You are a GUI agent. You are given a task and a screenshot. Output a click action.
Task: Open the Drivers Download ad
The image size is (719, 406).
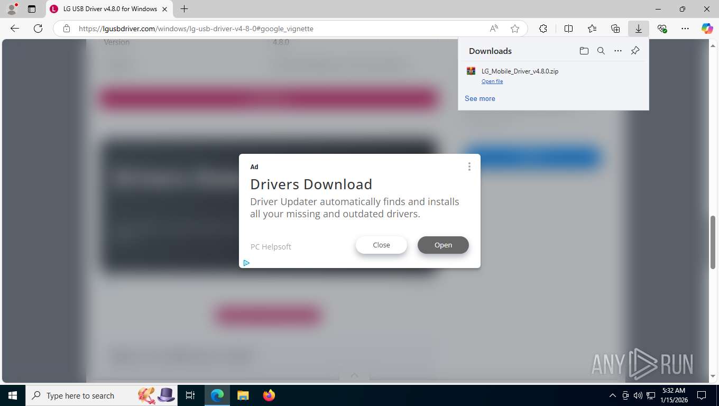coord(443,245)
